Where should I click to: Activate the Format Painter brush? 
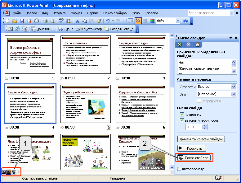point(99,21)
